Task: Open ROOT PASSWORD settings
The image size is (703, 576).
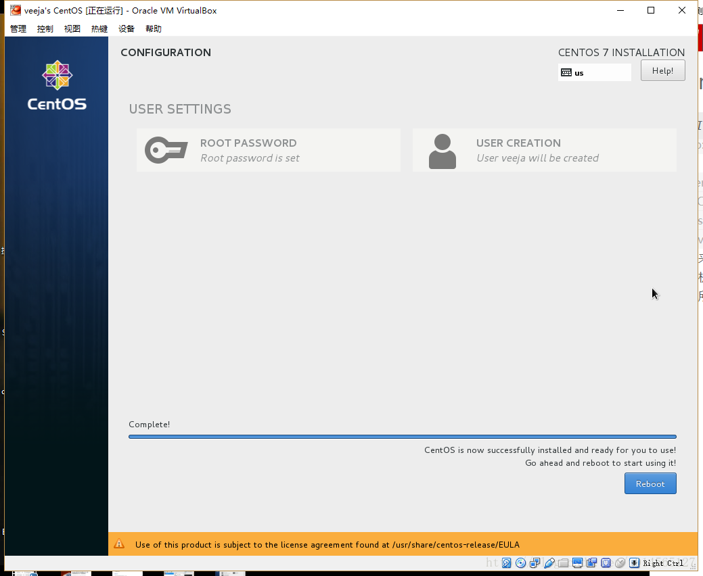Action: 268,150
